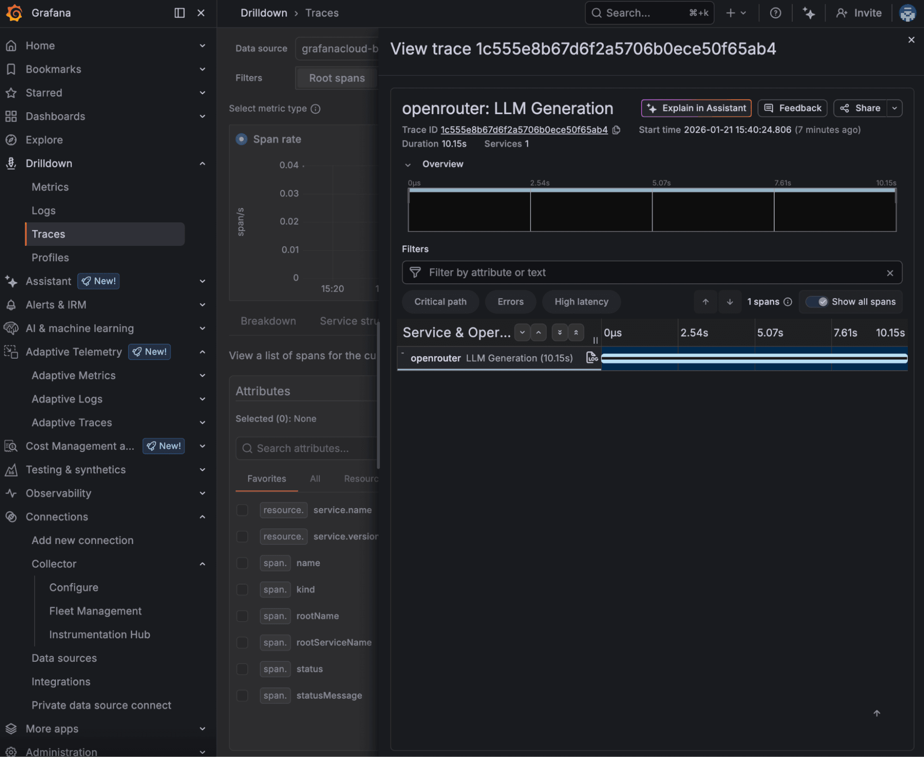Screen dimensions: 924x757
Task: Check the resource.service.name attribute checkbox
Action: [x=242, y=510]
